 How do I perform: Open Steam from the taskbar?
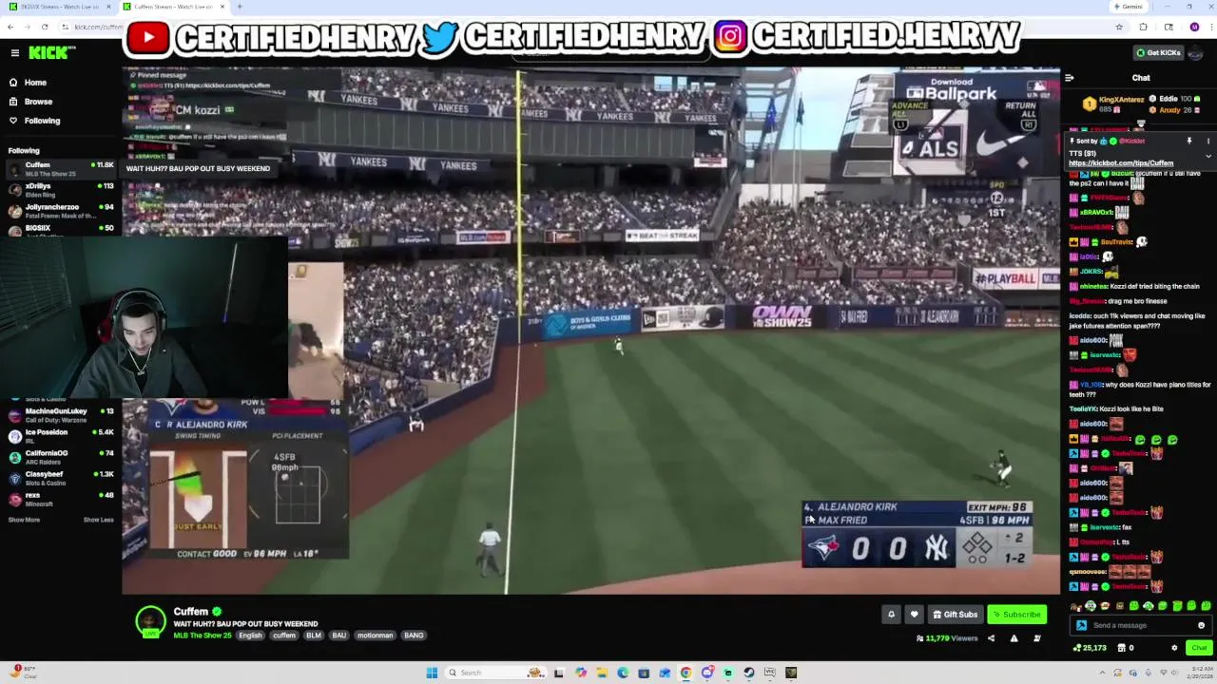click(x=749, y=673)
